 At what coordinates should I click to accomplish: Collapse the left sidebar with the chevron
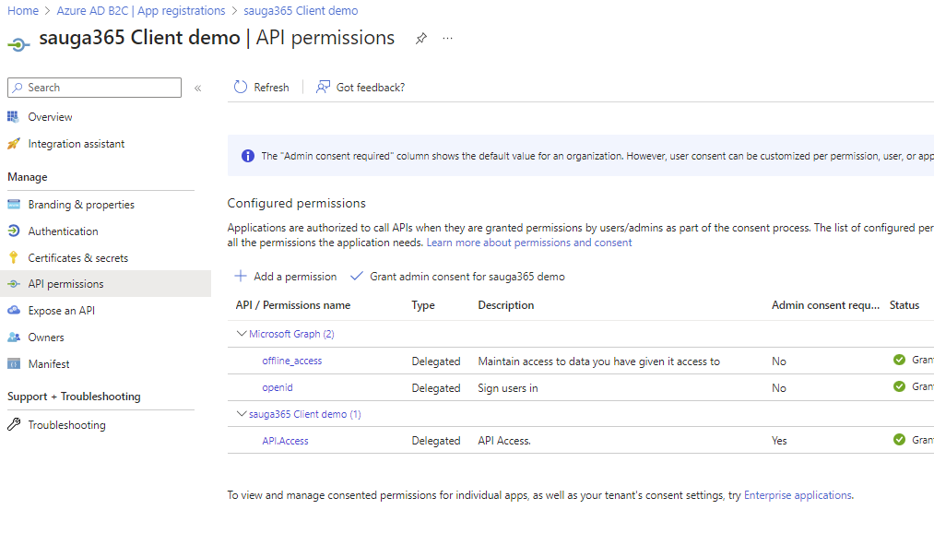coord(197,88)
